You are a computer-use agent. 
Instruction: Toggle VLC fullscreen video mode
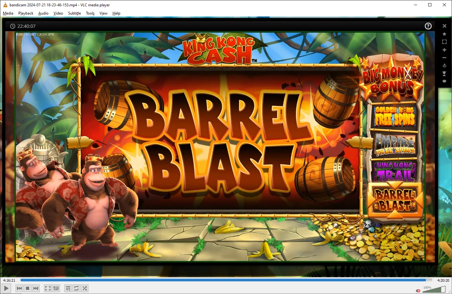click(x=48, y=288)
